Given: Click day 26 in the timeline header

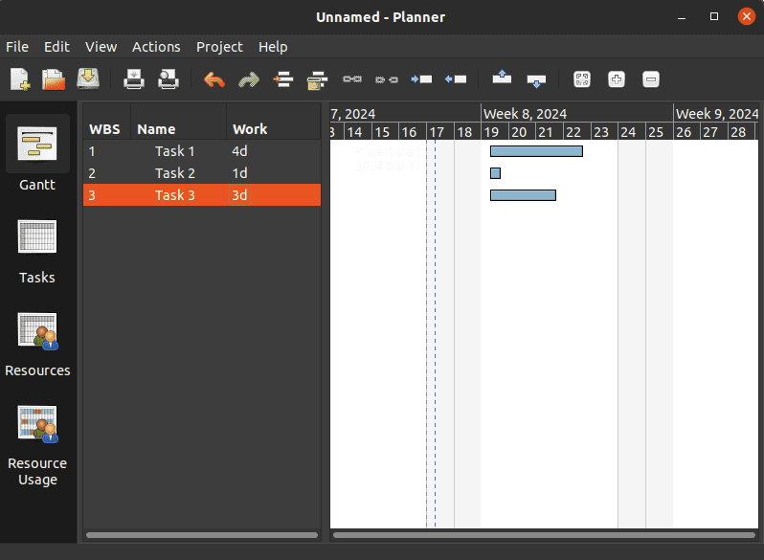Looking at the screenshot, I should click(686, 131).
